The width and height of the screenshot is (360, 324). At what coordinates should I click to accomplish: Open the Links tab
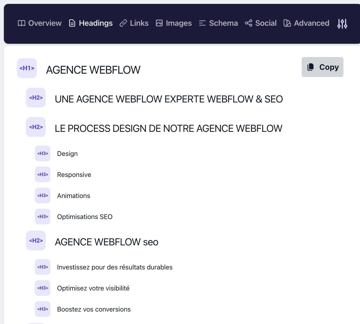pos(134,23)
